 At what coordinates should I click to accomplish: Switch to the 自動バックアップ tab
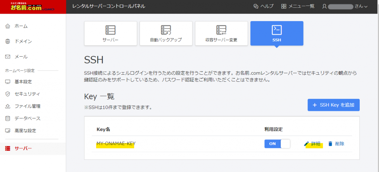[x=166, y=33]
